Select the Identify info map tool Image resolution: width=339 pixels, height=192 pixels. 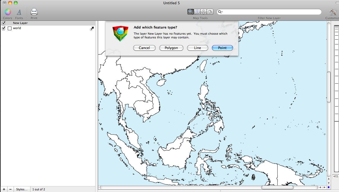197,12
